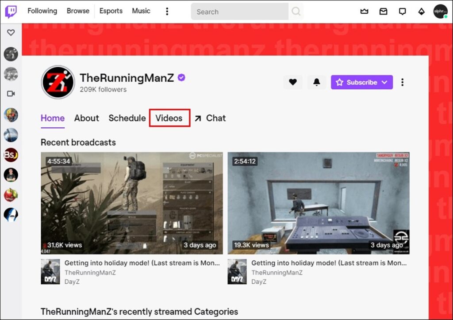Click second broadcast title Getting into holiday mode
The image size is (453, 320).
[329, 263]
